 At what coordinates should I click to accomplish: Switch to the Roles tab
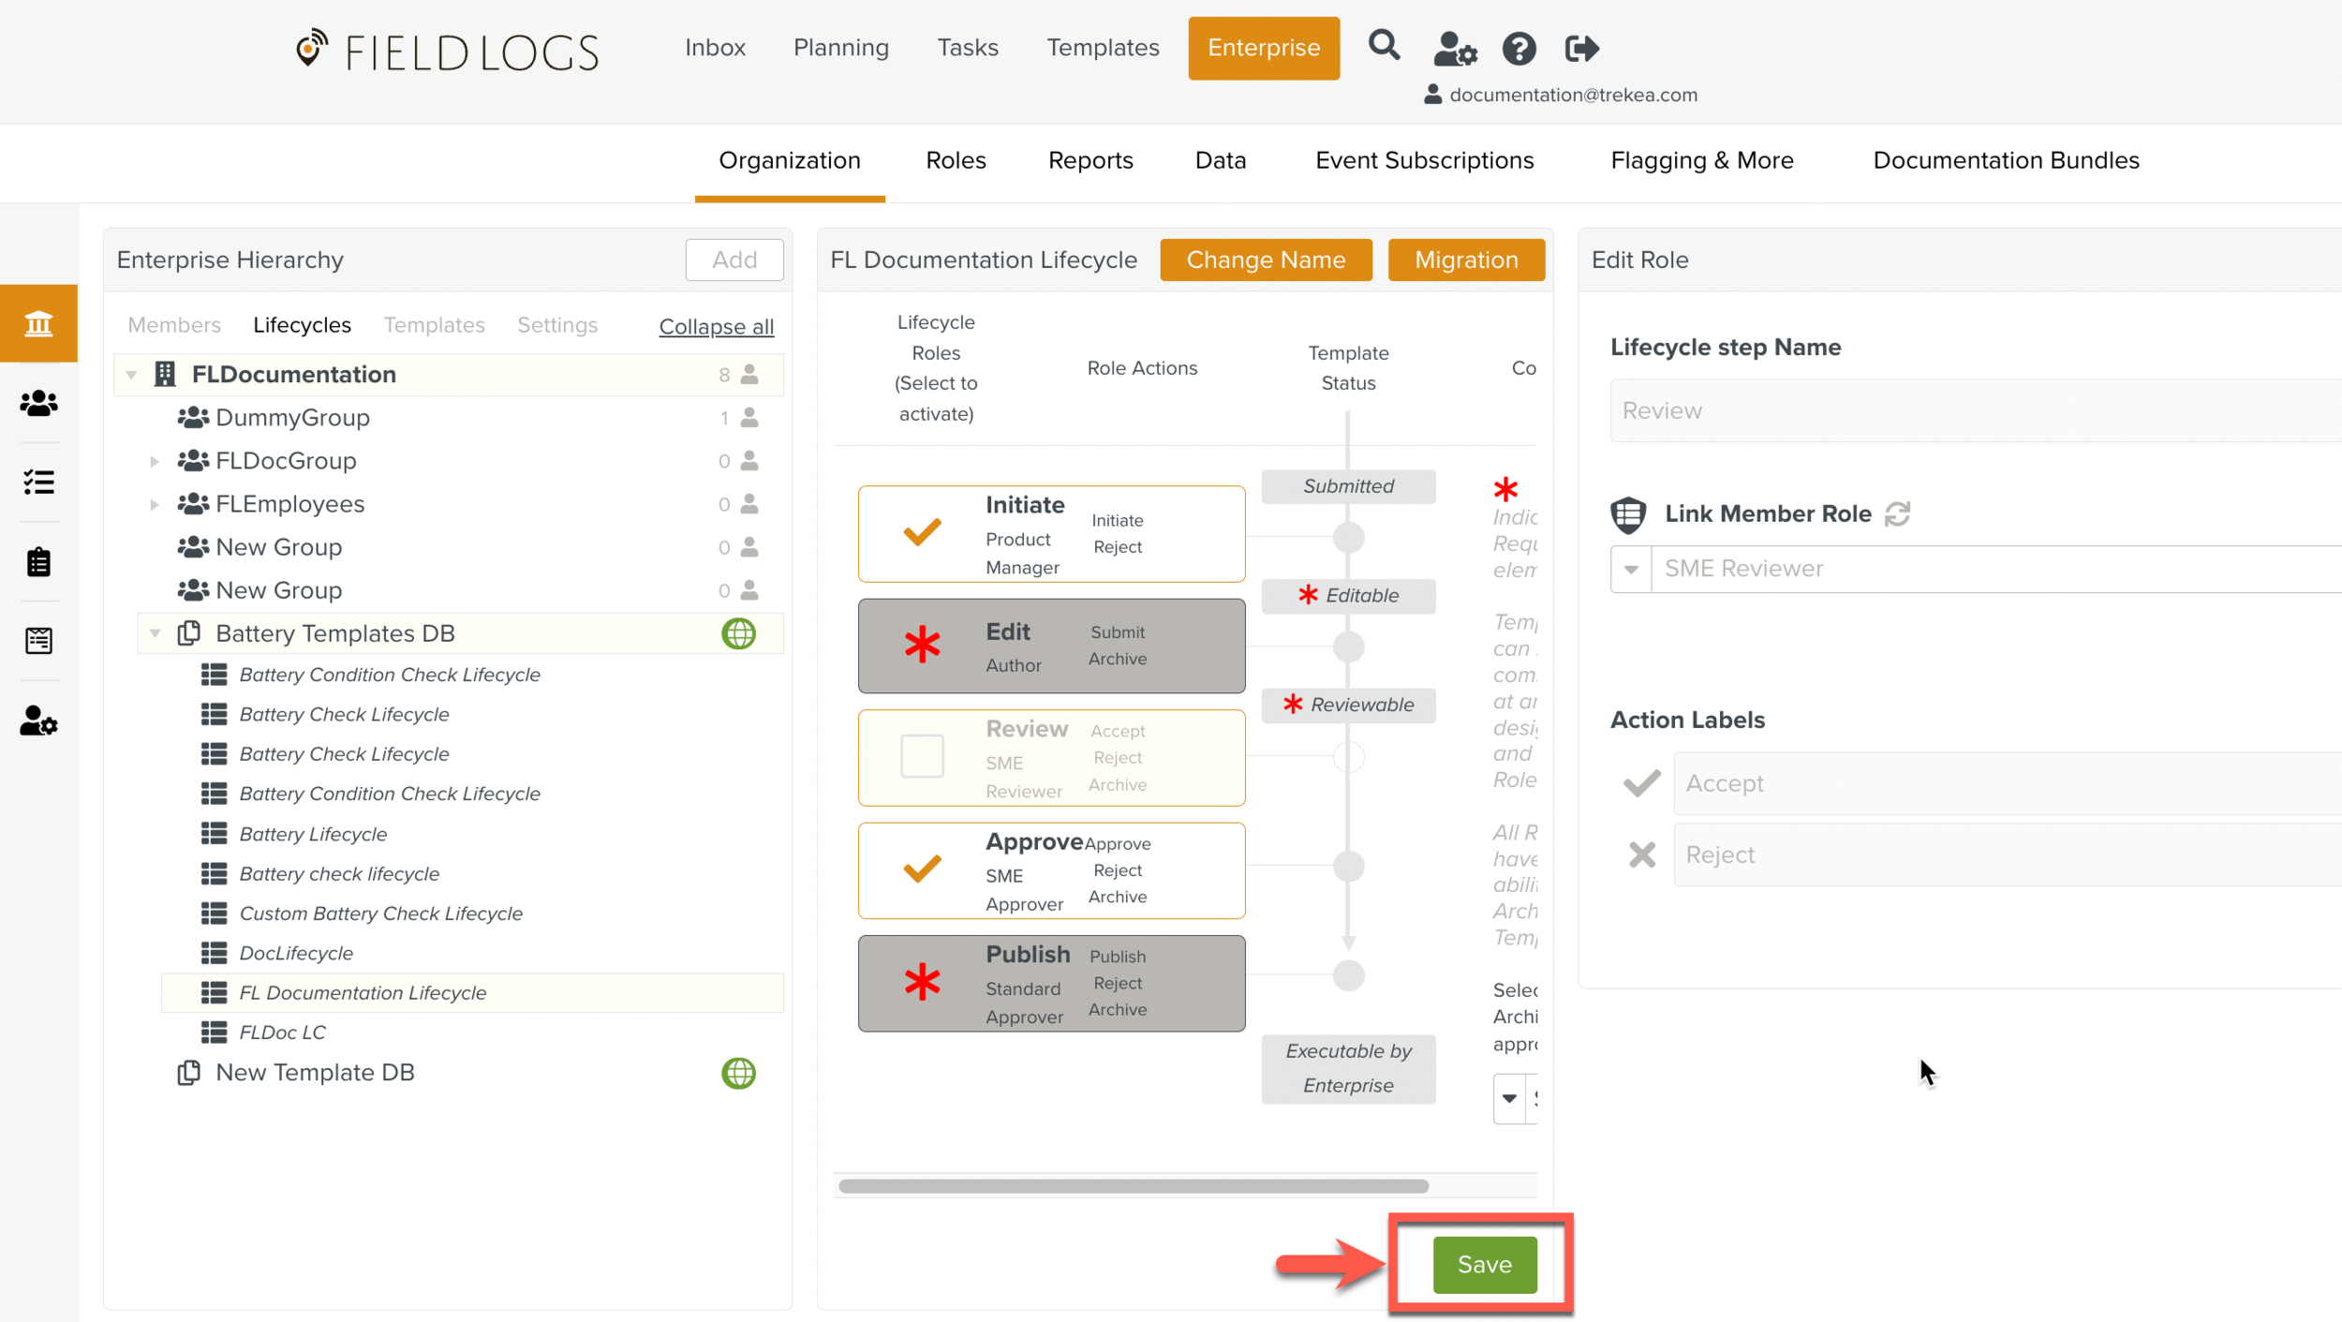(x=956, y=160)
